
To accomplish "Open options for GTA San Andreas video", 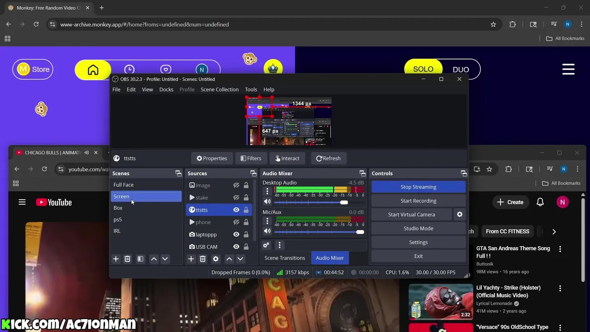I will coord(560,249).
